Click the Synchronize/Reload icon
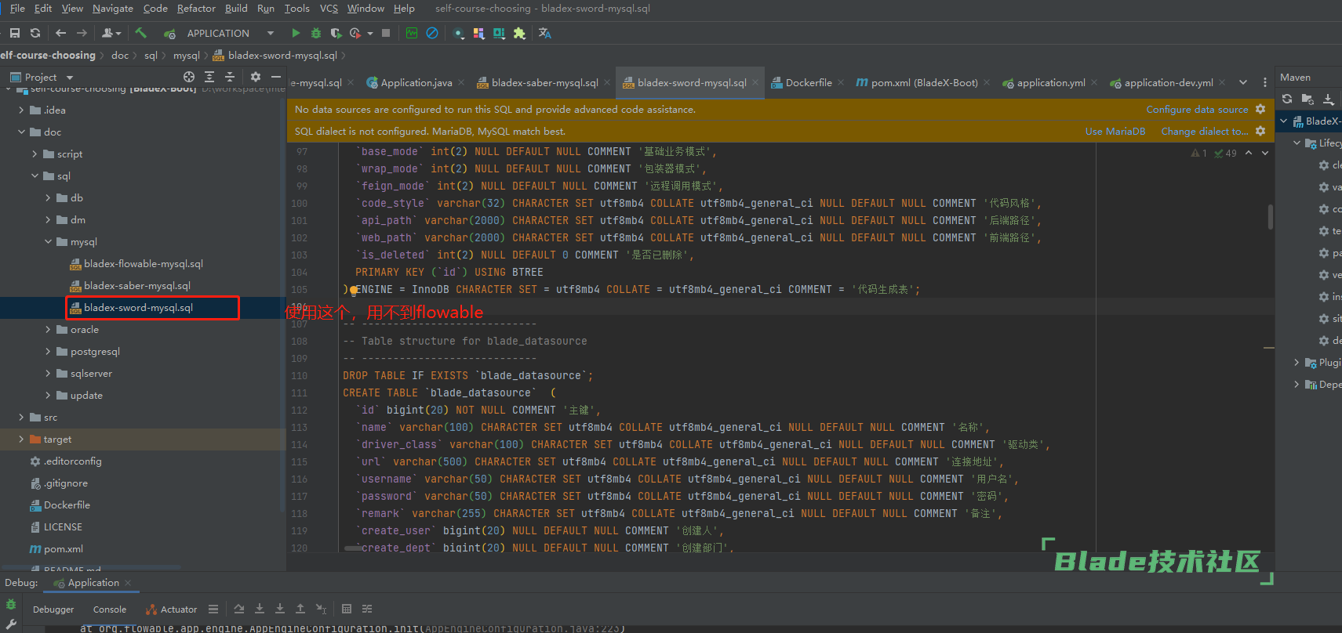The height and width of the screenshot is (633, 1342). pyautogui.click(x=35, y=33)
